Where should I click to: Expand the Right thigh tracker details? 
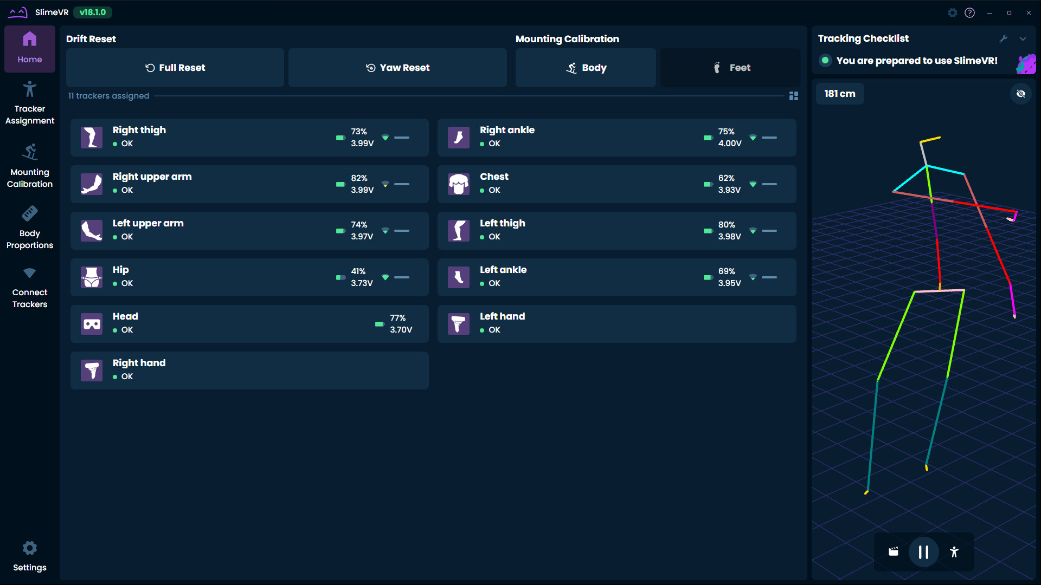click(x=249, y=137)
